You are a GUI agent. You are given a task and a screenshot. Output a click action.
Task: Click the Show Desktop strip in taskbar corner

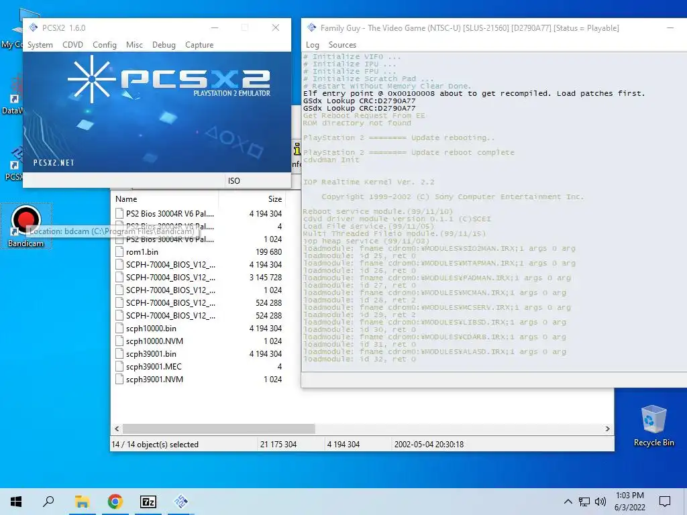click(x=685, y=502)
